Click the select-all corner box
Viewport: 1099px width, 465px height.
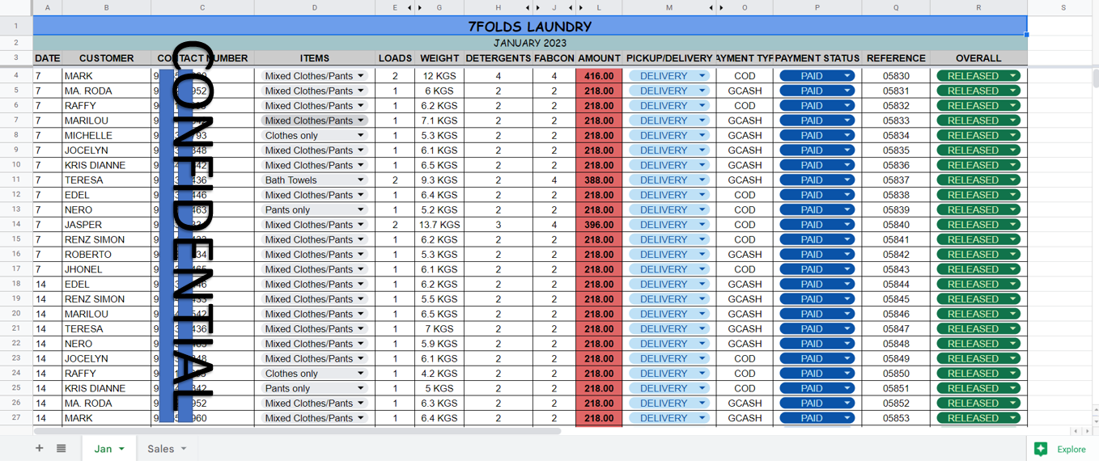coord(16,8)
